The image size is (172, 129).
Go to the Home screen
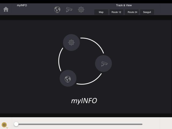6,9
